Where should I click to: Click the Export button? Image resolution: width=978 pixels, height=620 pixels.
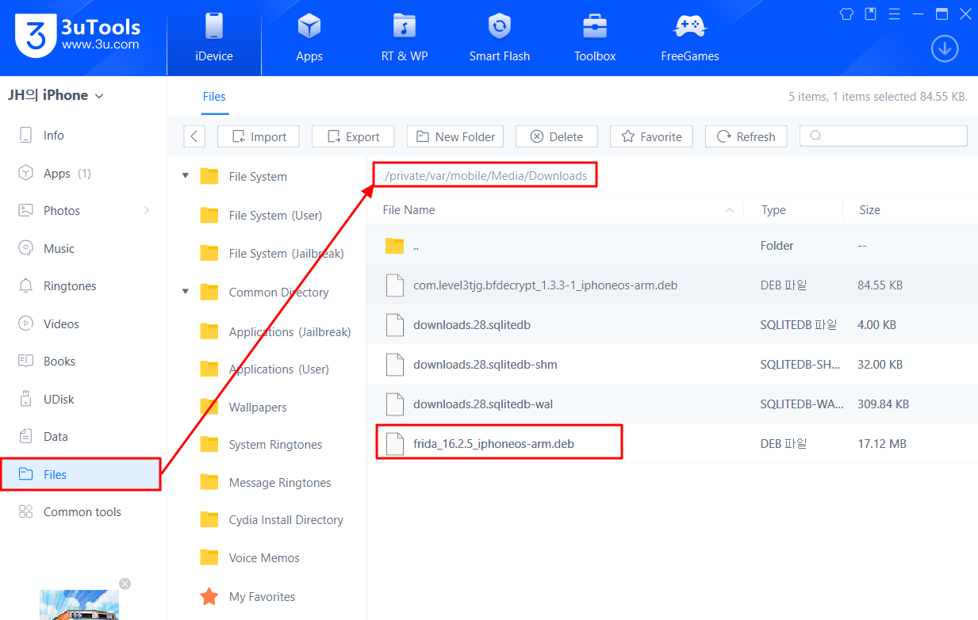pos(353,136)
